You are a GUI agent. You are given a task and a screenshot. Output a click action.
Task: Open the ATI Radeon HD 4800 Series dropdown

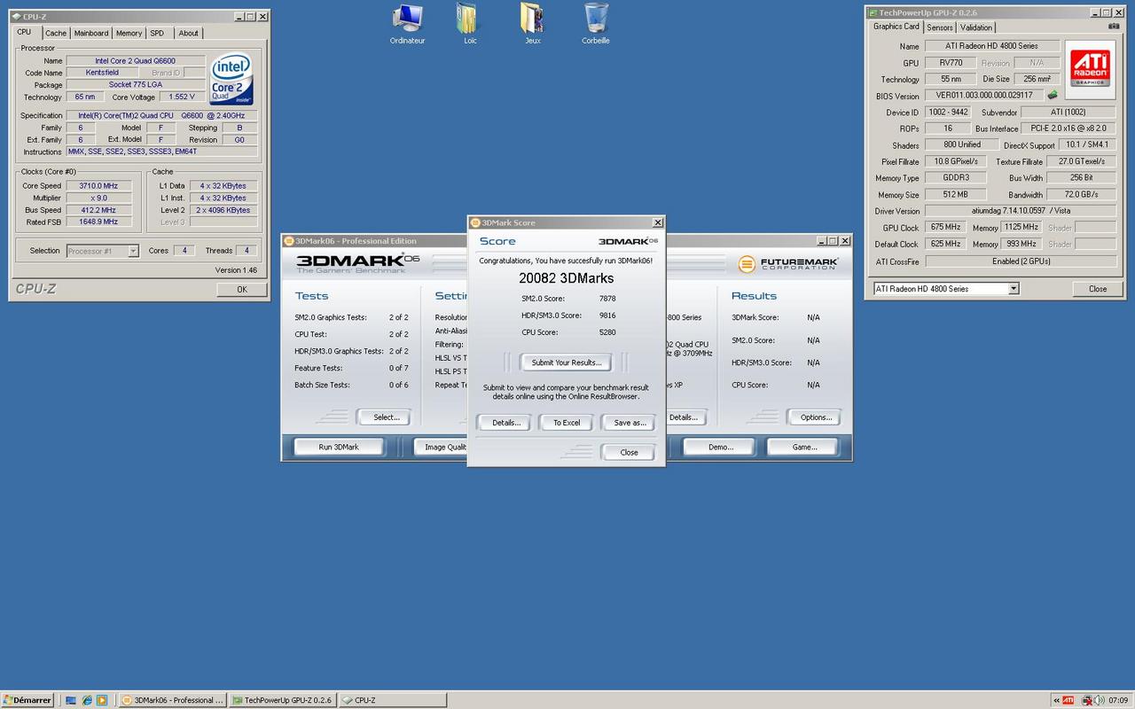pos(946,289)
